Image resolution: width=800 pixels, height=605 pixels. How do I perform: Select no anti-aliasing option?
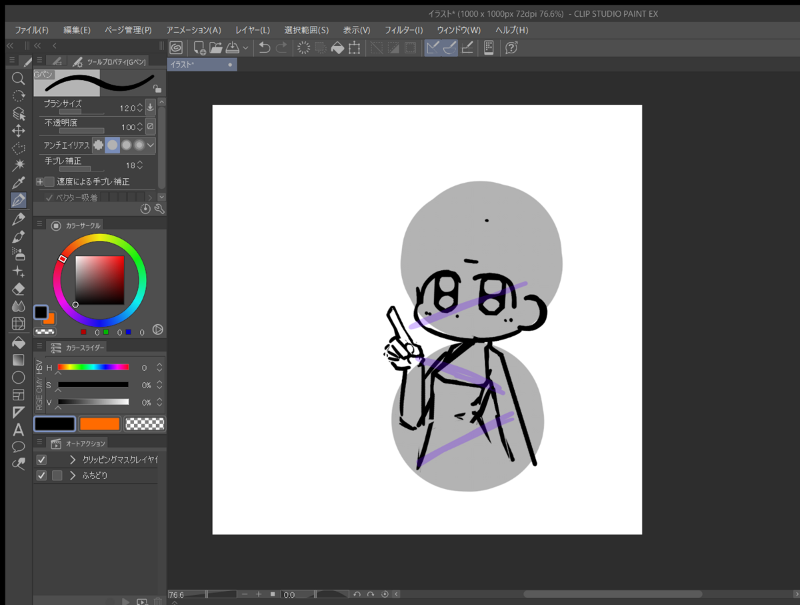(99, 145)
